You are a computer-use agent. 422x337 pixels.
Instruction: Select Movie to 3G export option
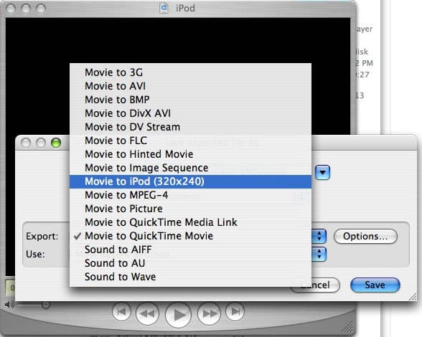(190, 72)
